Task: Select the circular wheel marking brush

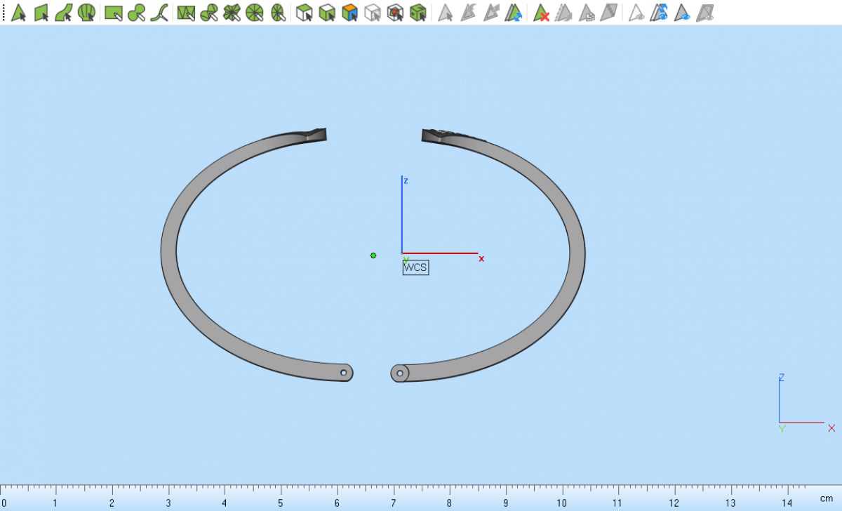Action: click(255, 13)
